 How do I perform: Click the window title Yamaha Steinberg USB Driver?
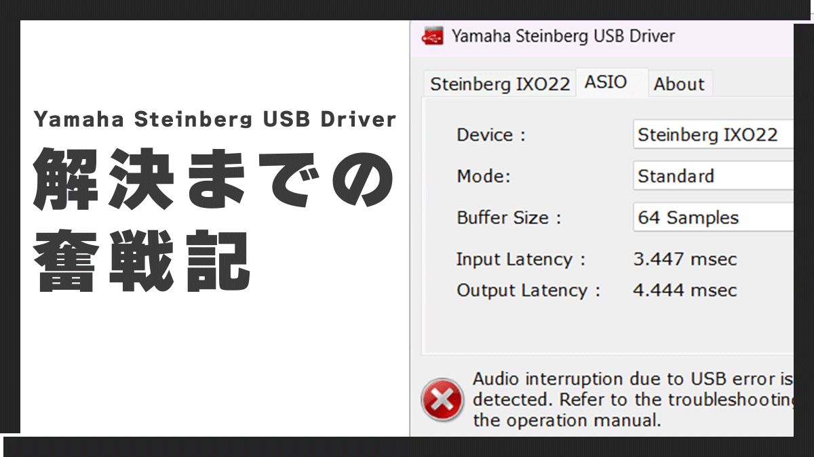coord(563,36)
